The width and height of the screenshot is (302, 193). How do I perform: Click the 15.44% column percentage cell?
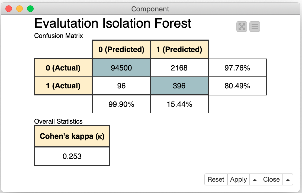click(179, 104)
